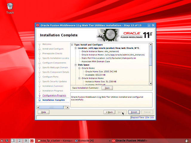Click the Specify WebLogic Domain step
This screenshot has width=191, height=143.
(55, 68)
